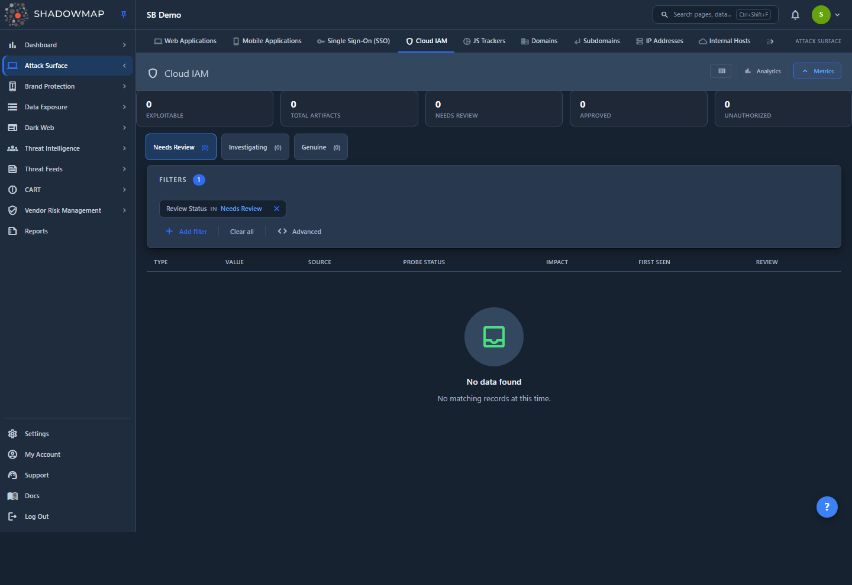This screenshot has height=585, width=852.
Task: Click the Attack Surface laptop icon
Action: [x=12, y=66]
